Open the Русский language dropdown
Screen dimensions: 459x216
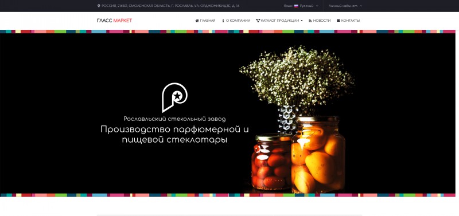coord(306,6)
